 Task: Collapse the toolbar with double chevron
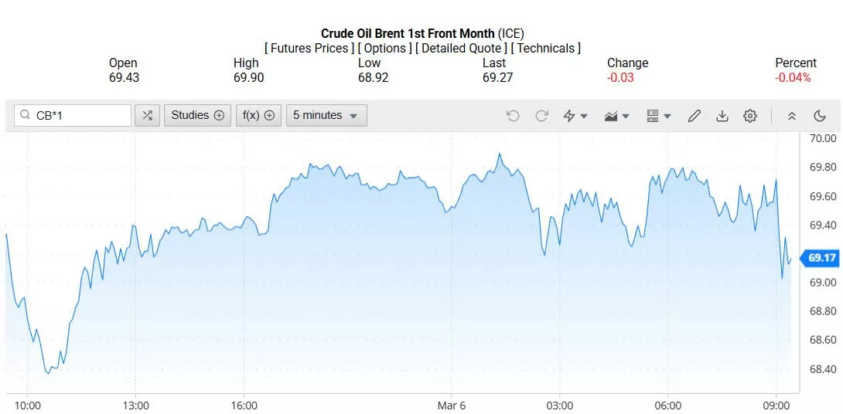tap(791, 116)
